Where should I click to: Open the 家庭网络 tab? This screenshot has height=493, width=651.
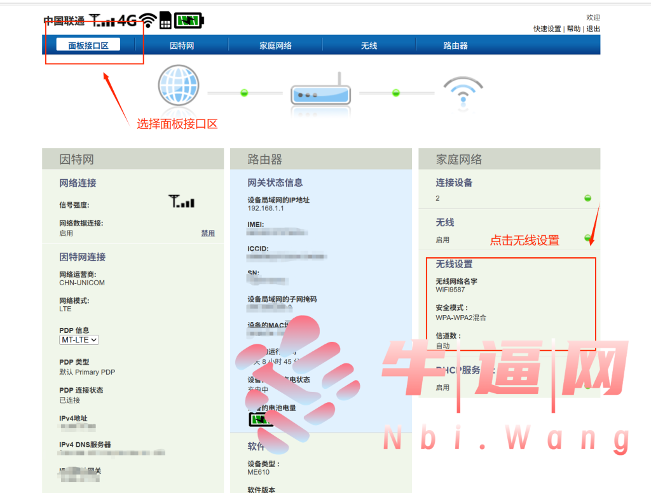275,46
